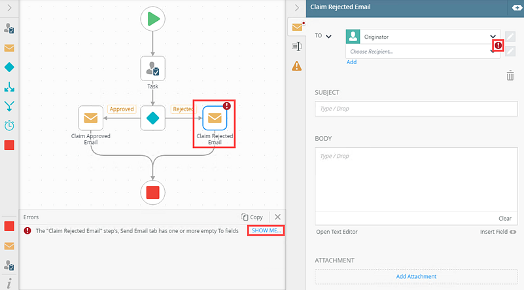Click the error message text row
This screenshot has height=290, width=524.
(137, 231)
